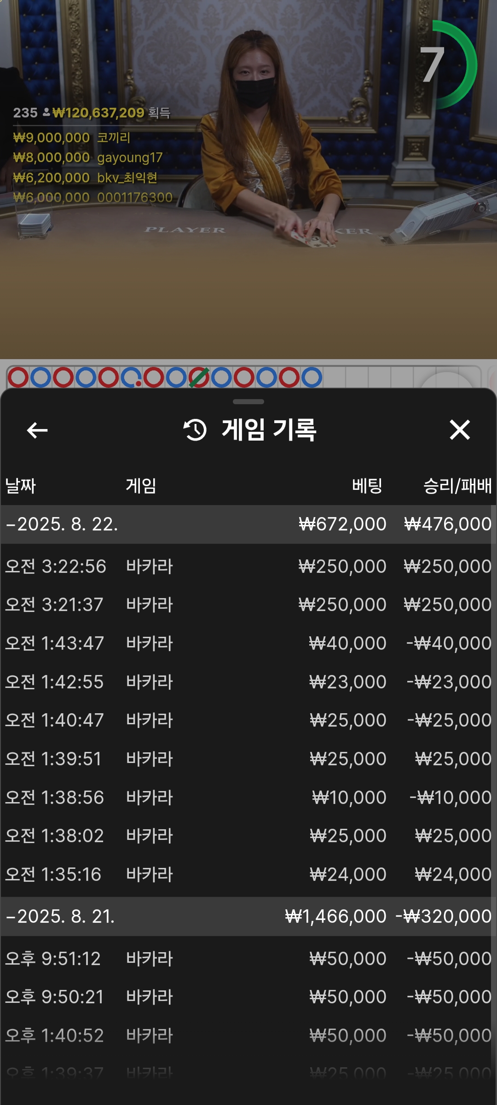The image size is (497, 1105).
Task: Tap the 승리/패배 column header
Action: (457, 486)
